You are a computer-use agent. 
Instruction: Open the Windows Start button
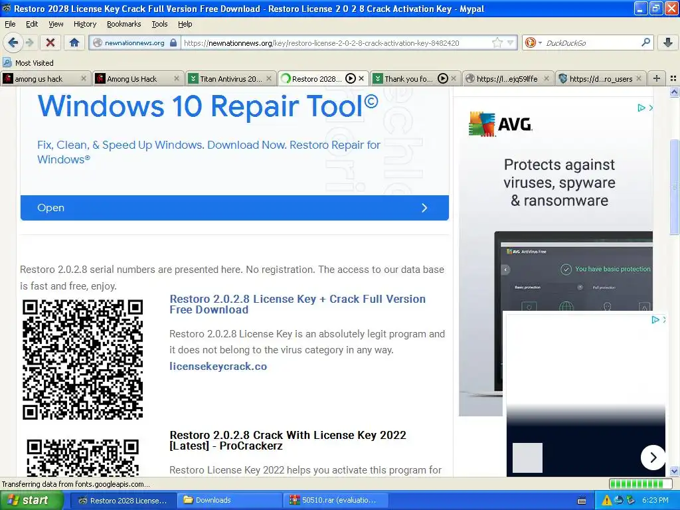pos(32,501)
